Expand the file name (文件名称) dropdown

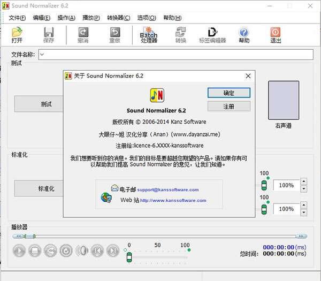42,55
